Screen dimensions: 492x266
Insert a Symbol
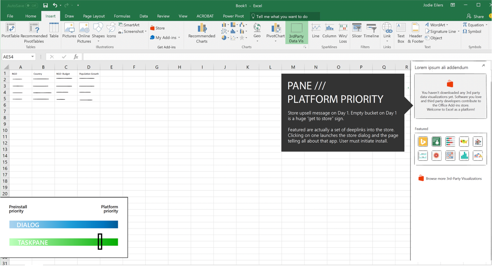point(472,31)
